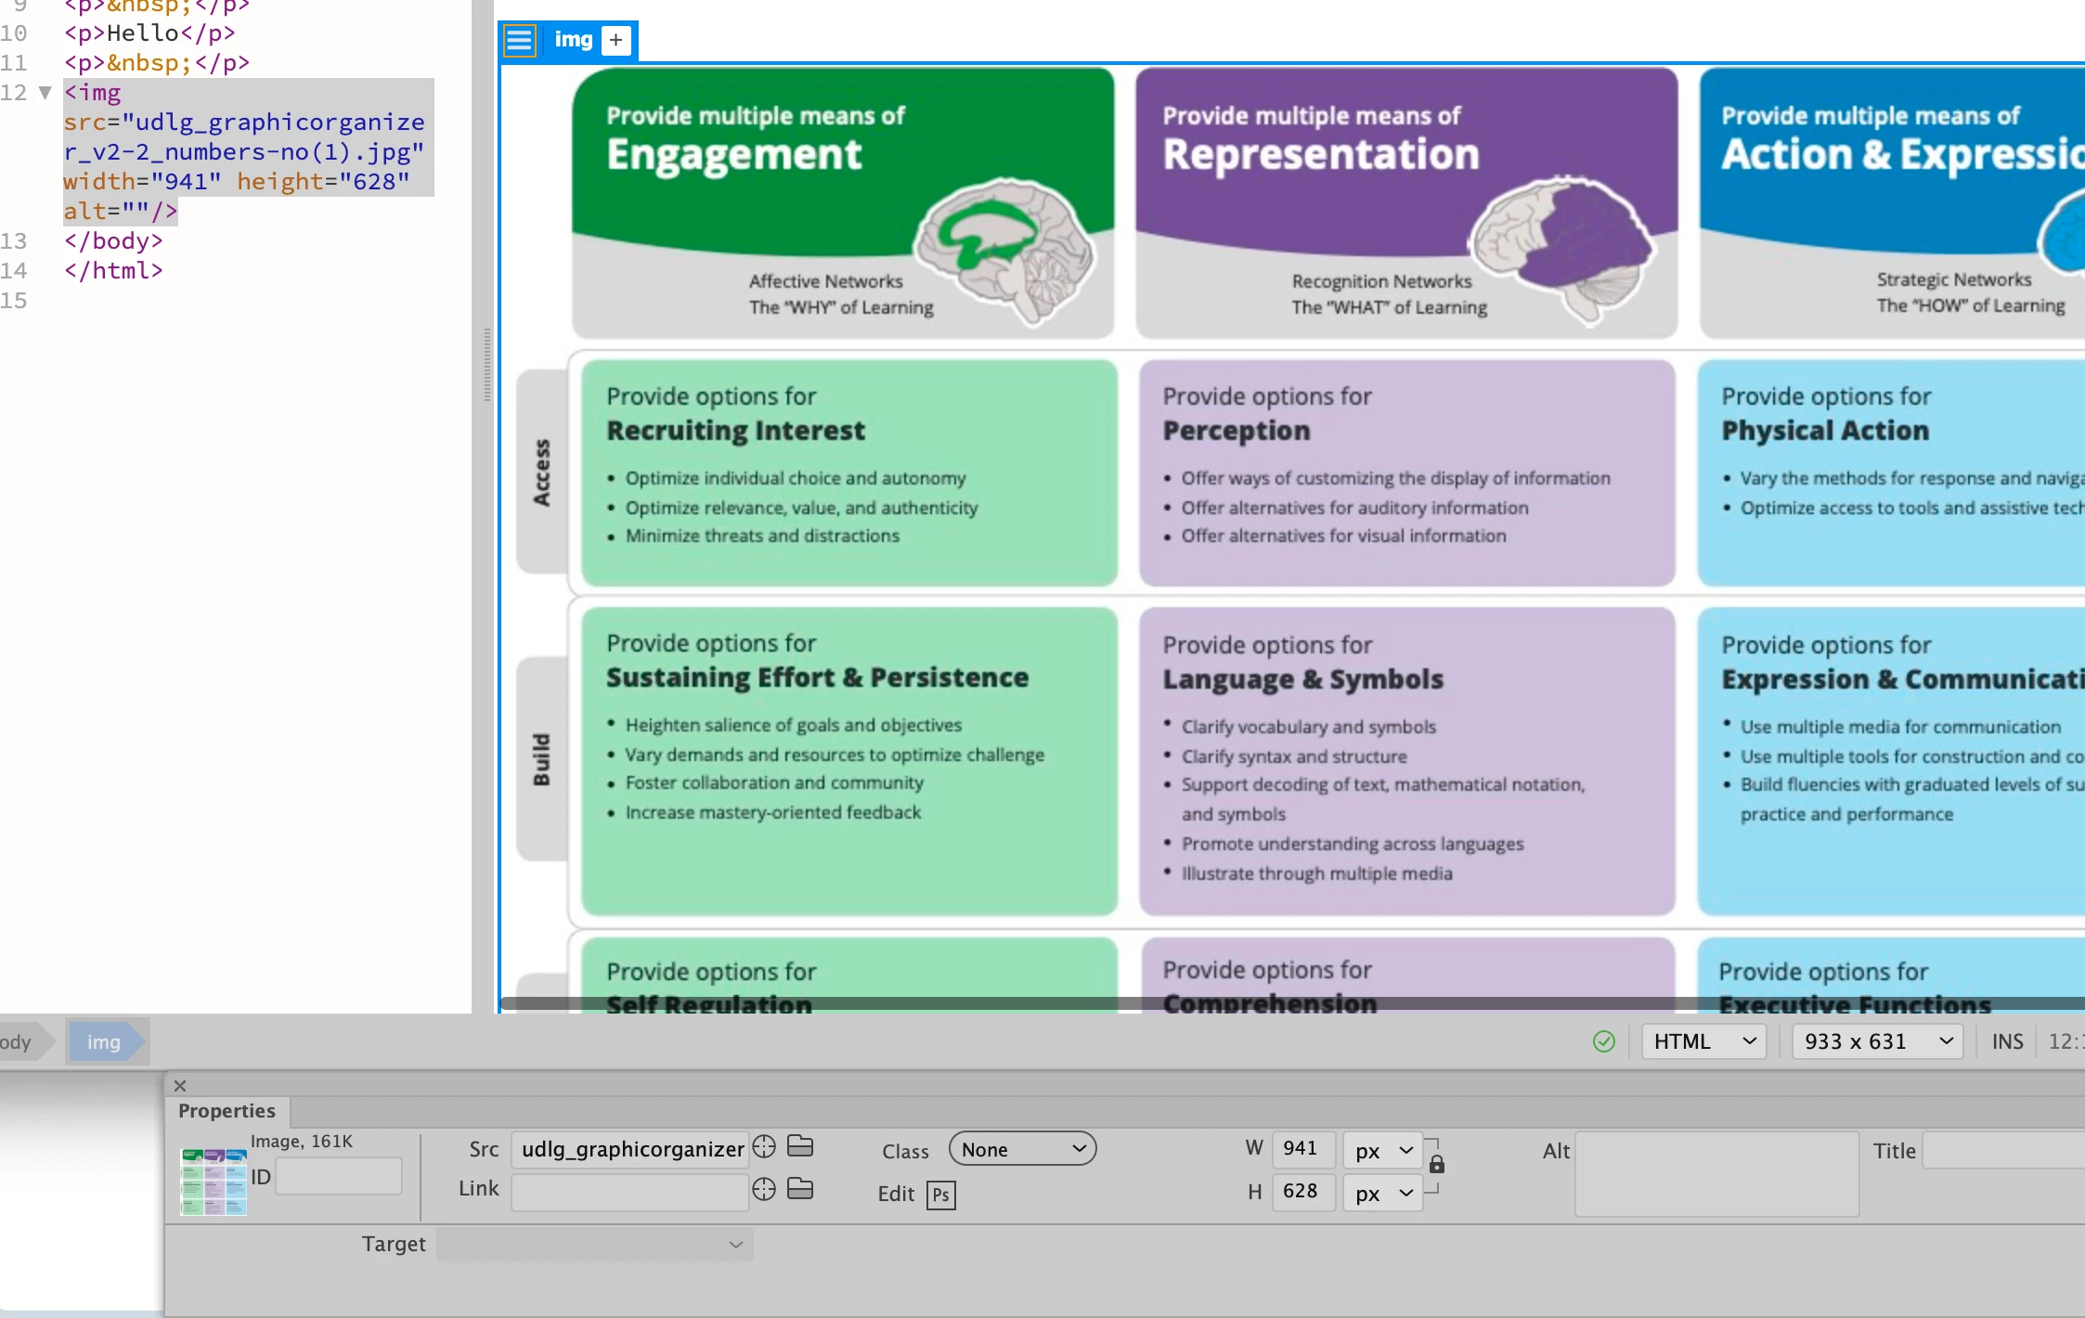Open the width px units dropdown
Viewport: 2085px width, 1318px height.
pyautogui.click(x=1382, y=1151)
